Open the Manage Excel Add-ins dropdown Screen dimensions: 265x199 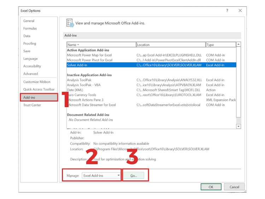point(101,176)
